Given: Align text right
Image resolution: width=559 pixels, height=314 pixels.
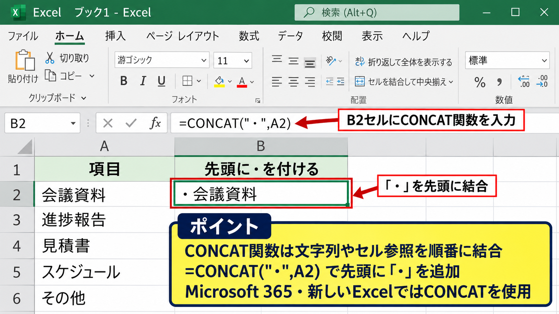Looking at the screenshot, I should click(310, 81).
